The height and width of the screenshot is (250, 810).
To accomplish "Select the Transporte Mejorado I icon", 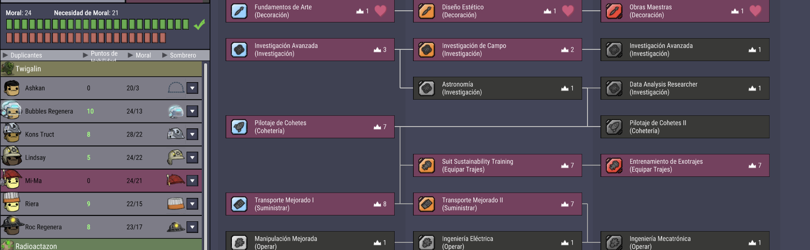I will (x=239, y=204).
